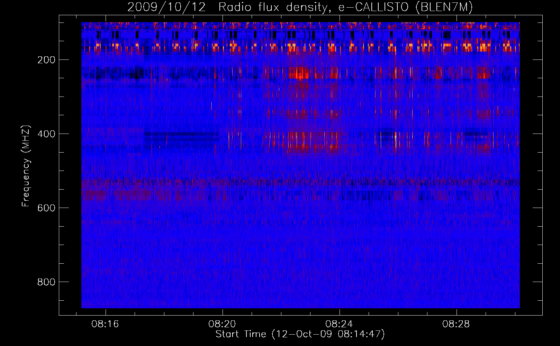Click the 800 frequency tick label
The width and height of the screenshot is (560, 346).
point(46,282)
